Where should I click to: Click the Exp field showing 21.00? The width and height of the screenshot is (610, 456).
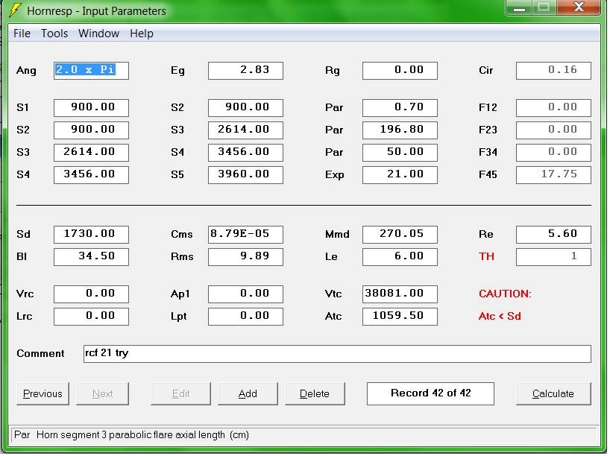[400, 175]
